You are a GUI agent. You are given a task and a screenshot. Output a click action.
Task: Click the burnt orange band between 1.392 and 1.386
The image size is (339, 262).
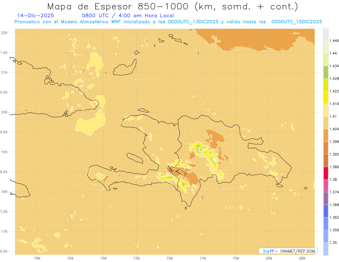[326, 161]
